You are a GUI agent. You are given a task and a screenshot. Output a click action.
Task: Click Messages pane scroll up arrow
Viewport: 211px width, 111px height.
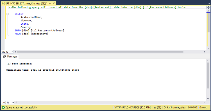(x=208, y=61)
